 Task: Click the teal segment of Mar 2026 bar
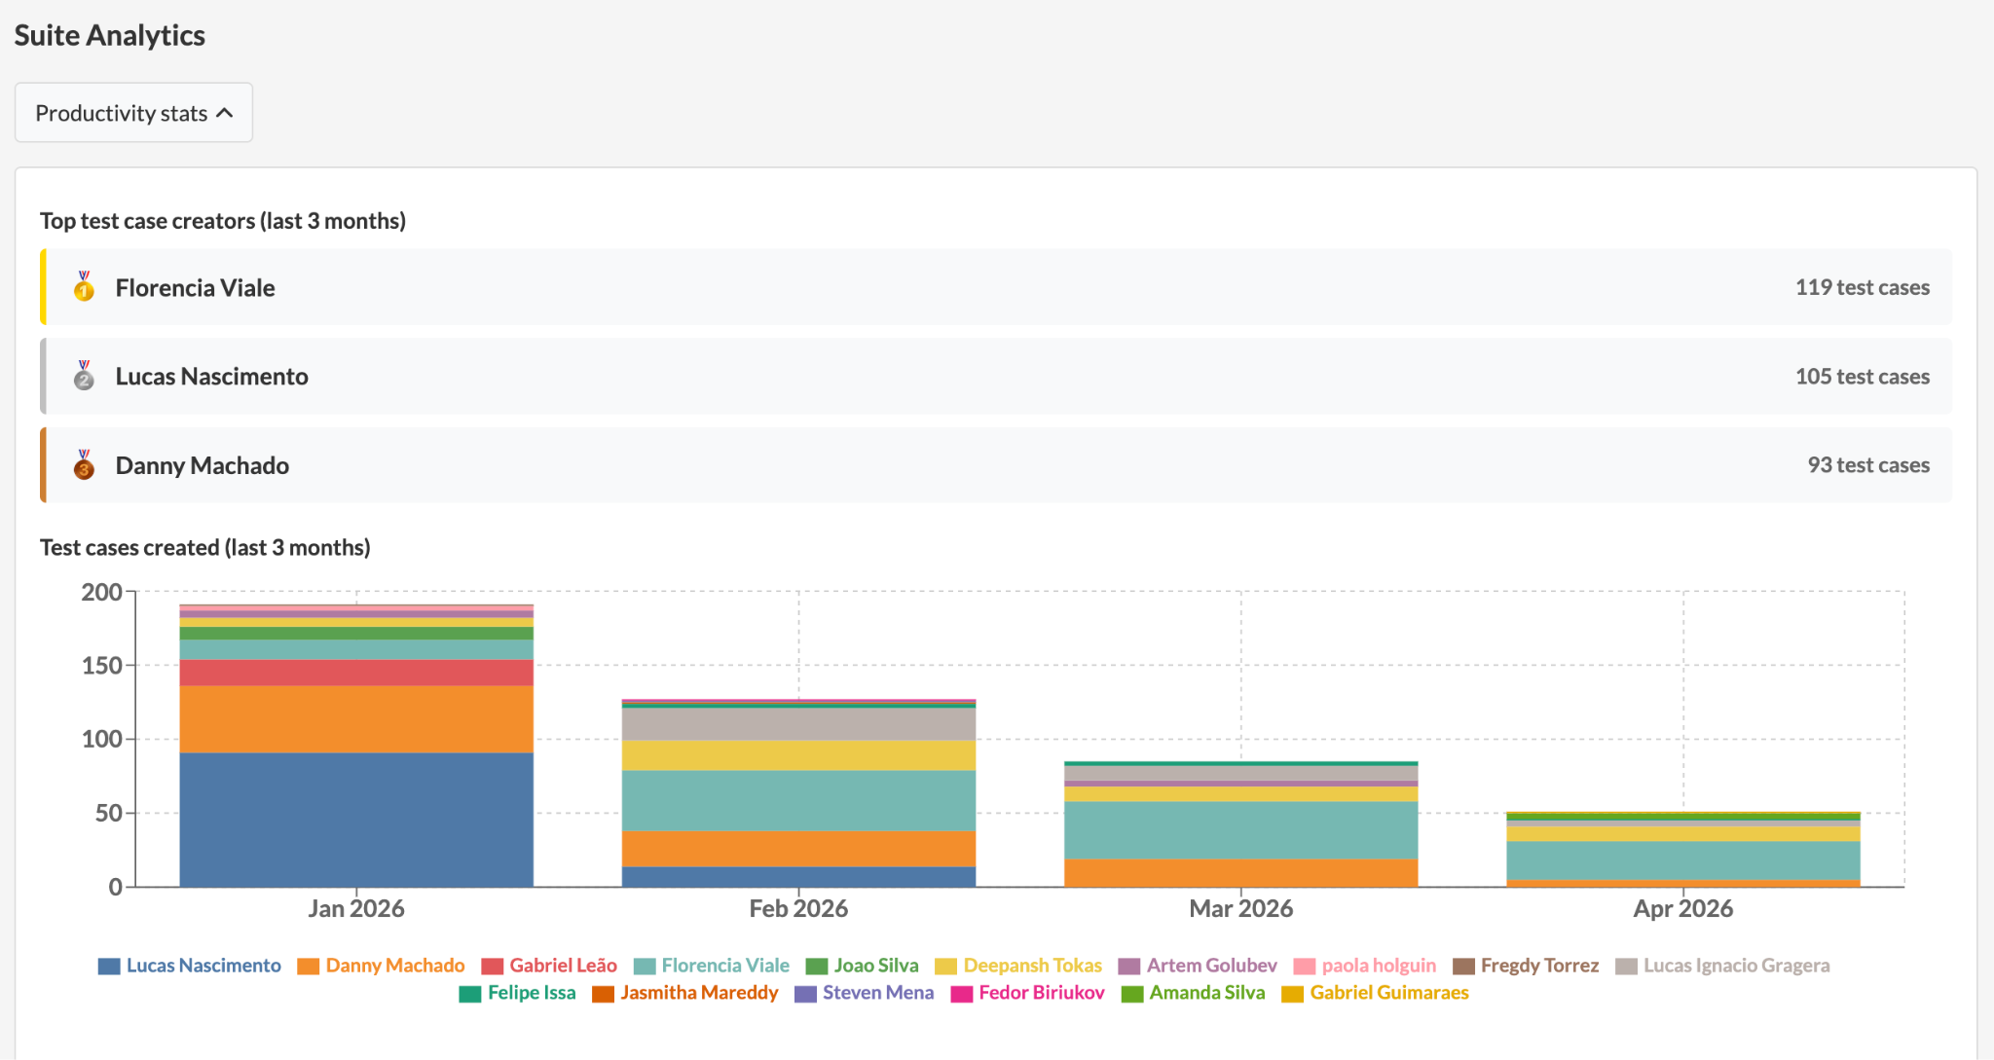click(x=1240, y=829)
